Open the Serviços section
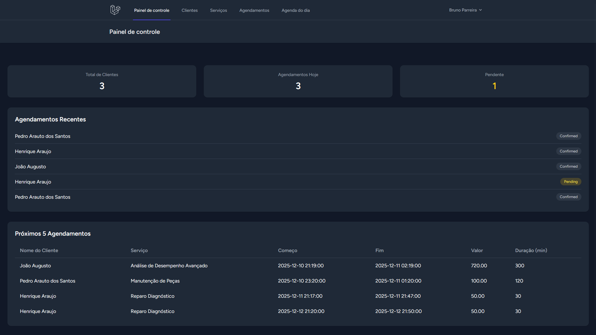Image resolution: width=596 pixels, height=335 pixels. (218, 10)
